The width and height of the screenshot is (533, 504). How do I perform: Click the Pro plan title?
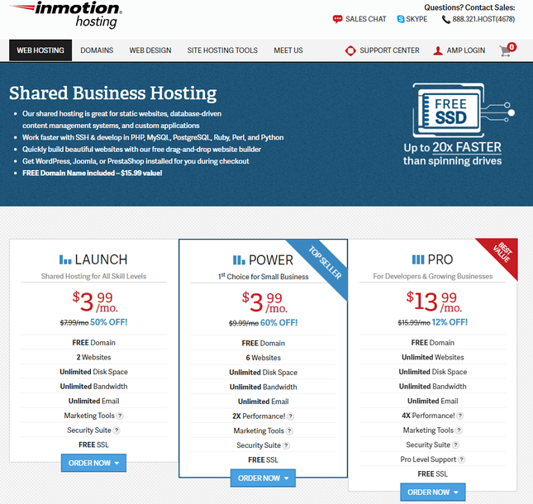[440, 259]
